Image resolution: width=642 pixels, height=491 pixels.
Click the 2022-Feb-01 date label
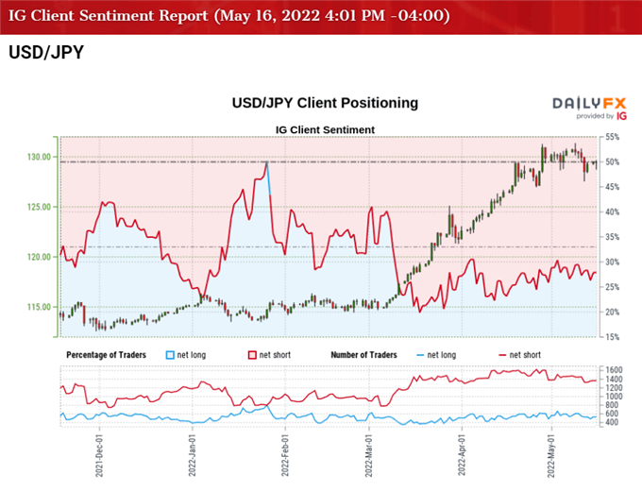point(285,456)
